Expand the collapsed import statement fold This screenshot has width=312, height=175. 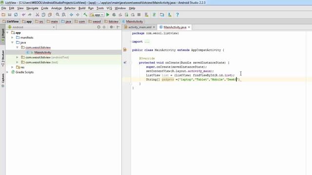point(147,42)
